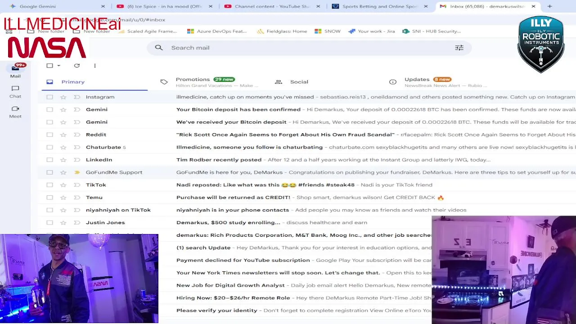Select the TikTok email checkbox
Screen dimensions: 576x324
(x=49, y=185)
